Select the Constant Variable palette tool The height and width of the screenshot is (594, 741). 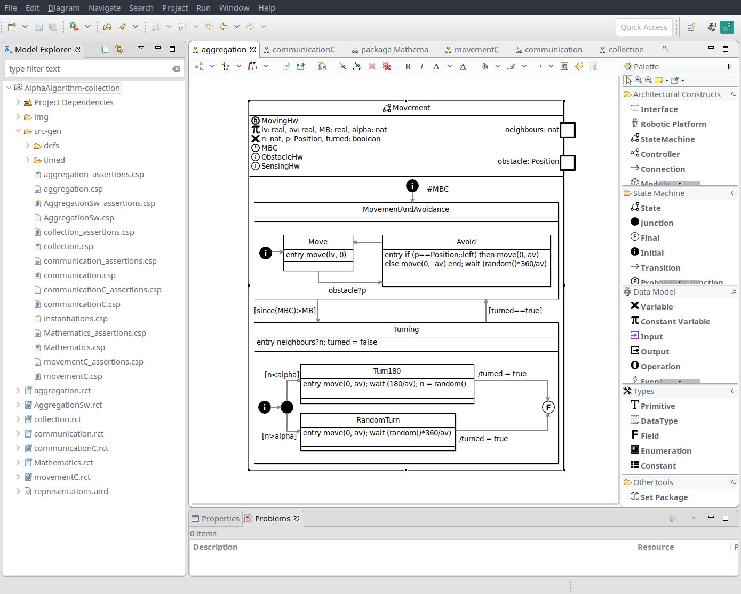point(675,322)
